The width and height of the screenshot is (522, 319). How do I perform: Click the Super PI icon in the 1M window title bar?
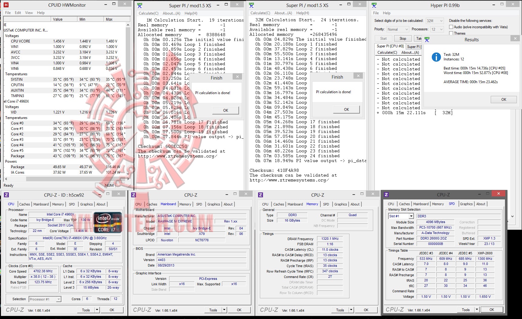point(140,5)
